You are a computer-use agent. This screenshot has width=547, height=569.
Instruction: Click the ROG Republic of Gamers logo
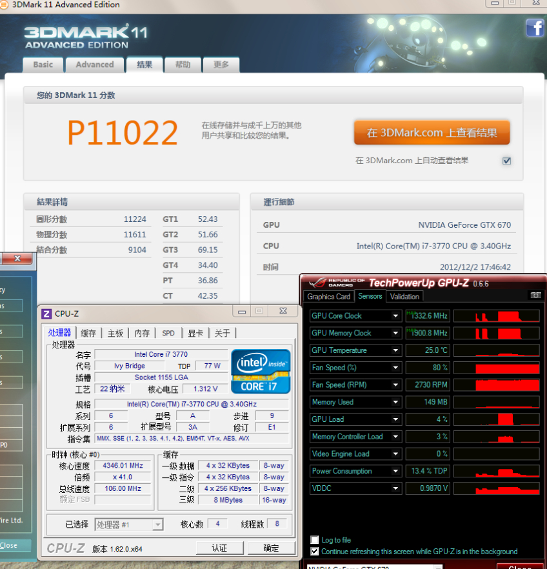(x=335, y=283)
